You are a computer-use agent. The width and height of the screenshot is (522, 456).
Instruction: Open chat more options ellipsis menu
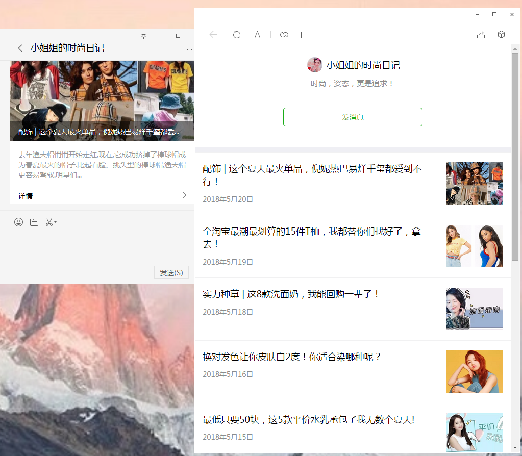(189, 49)
